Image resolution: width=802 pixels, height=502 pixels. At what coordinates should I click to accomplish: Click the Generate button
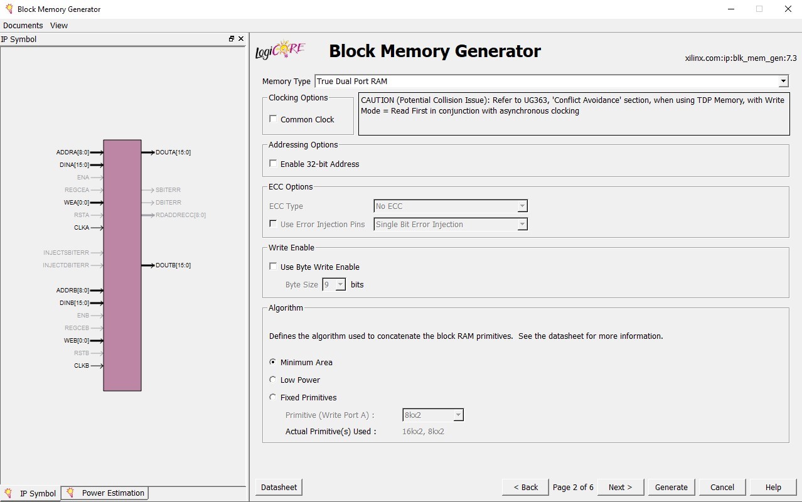click(x=671, y=487)
